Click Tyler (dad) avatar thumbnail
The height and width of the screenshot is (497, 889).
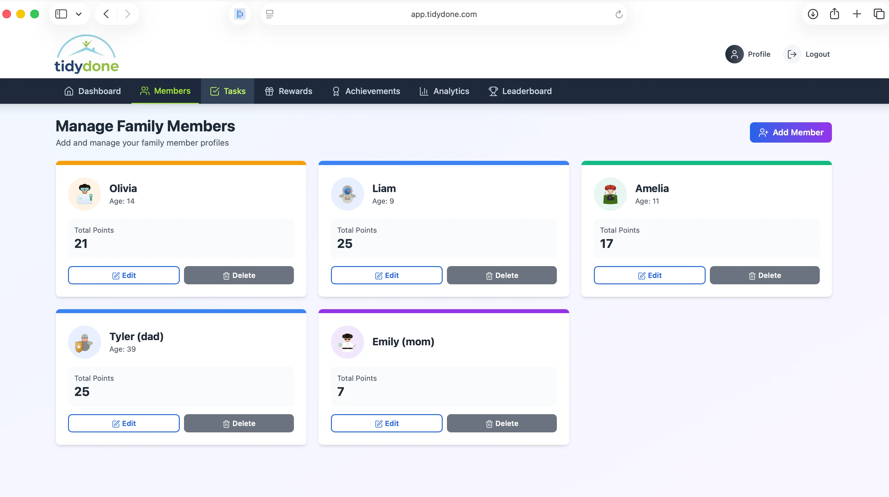(84, 342)
